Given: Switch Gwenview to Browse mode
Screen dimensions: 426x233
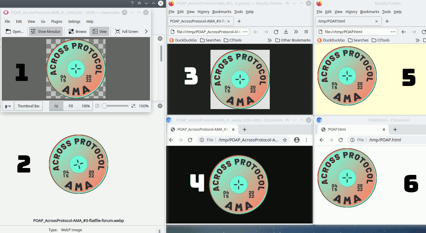Looking at the screenshot, I should [77, 32].
